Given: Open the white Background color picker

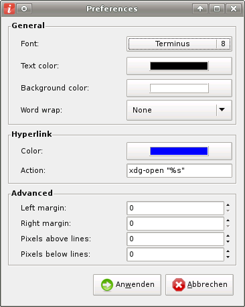Looking at the screenshot, I should coord(179,88).
